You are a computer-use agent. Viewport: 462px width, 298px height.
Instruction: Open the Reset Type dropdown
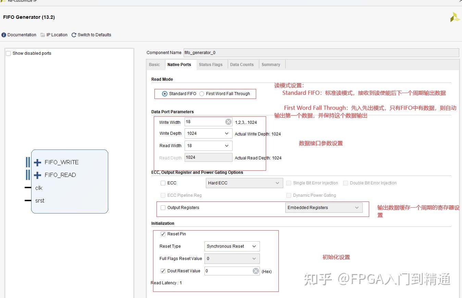pos(232,246)
